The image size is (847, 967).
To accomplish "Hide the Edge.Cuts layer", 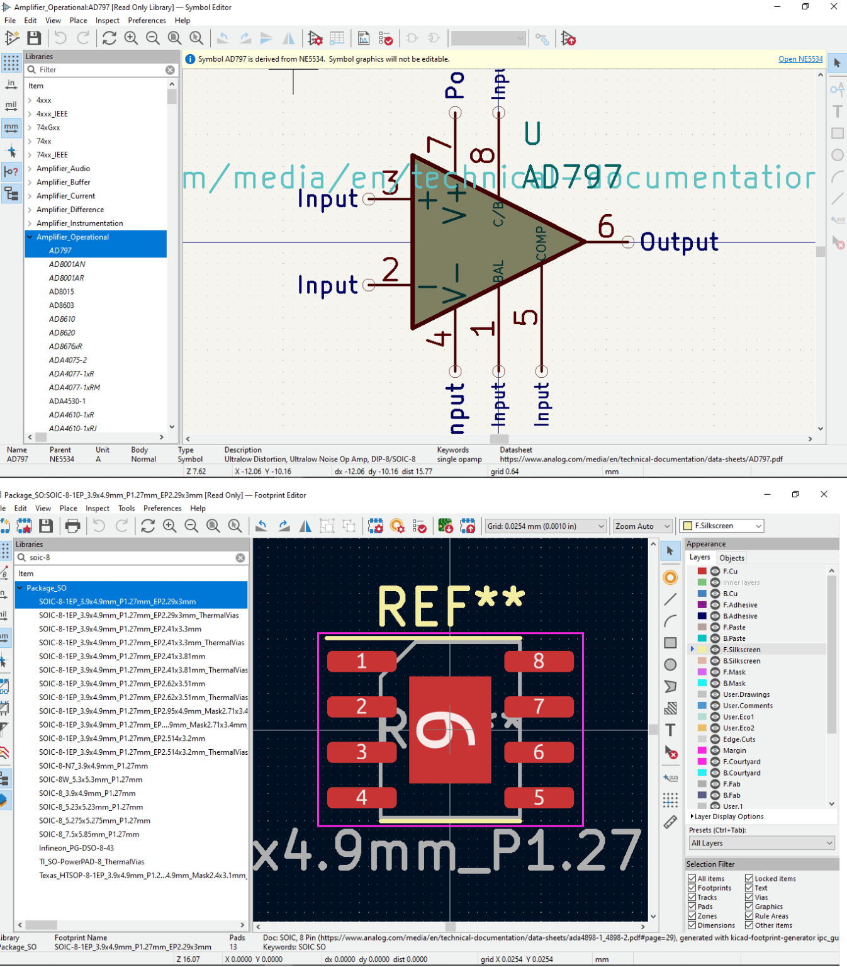I will (715, 739).
